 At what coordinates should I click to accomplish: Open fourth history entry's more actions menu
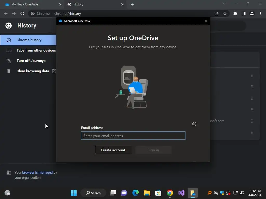252,110
